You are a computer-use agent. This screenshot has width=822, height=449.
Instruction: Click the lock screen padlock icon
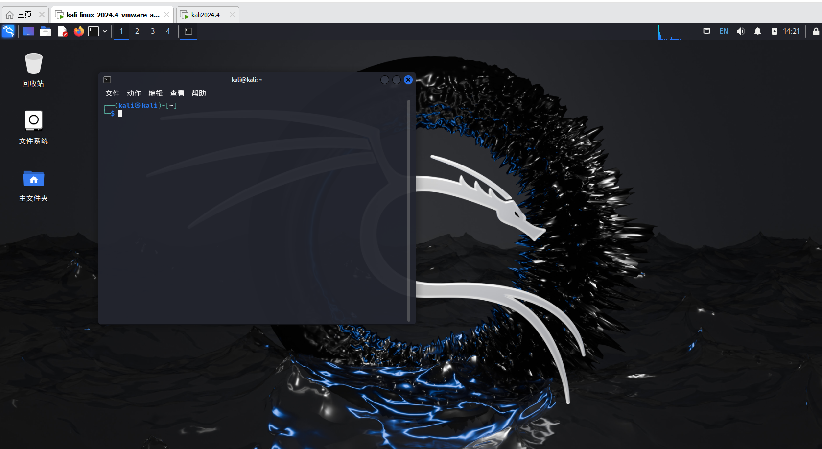816,31
